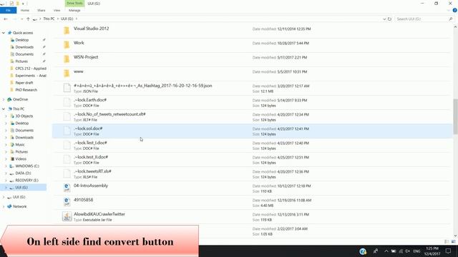The image size is (458, 257).
Task: Open Pictures under Quick access
Action: tap(21, 61)
